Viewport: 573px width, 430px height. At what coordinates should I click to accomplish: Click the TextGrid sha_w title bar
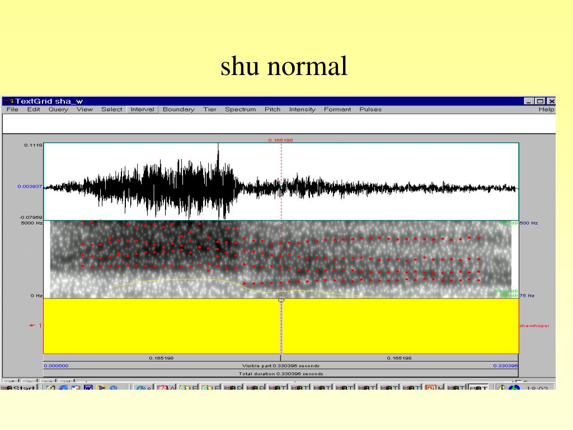tap(279, 101)
